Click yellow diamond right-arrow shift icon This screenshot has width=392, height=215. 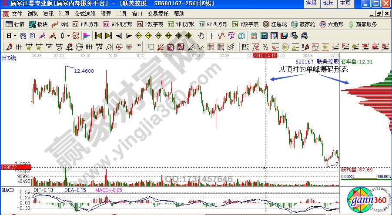(x=148, y=36)
